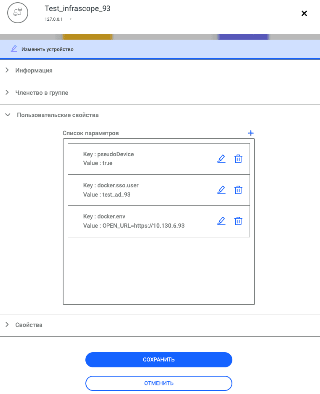Viewport: 320px width, 394px height.
Task: Save changes with СОХРАНИТЬ button
Action: (x=159, y=360)
